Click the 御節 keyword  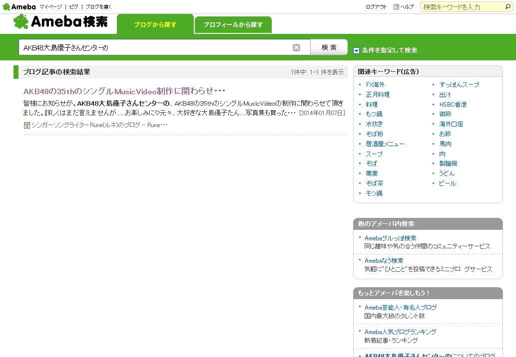tap(445, 114)
